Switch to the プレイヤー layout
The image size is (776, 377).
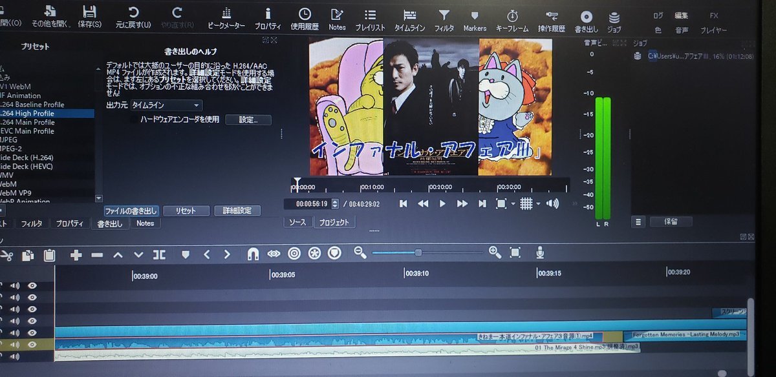714,30
